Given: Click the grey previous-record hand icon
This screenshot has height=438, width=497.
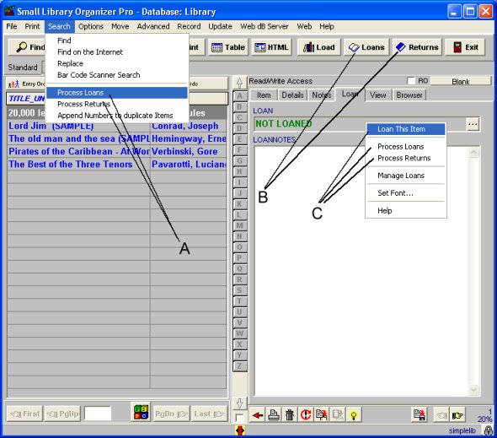Looking at the screenshot, I should coord(441,415).
